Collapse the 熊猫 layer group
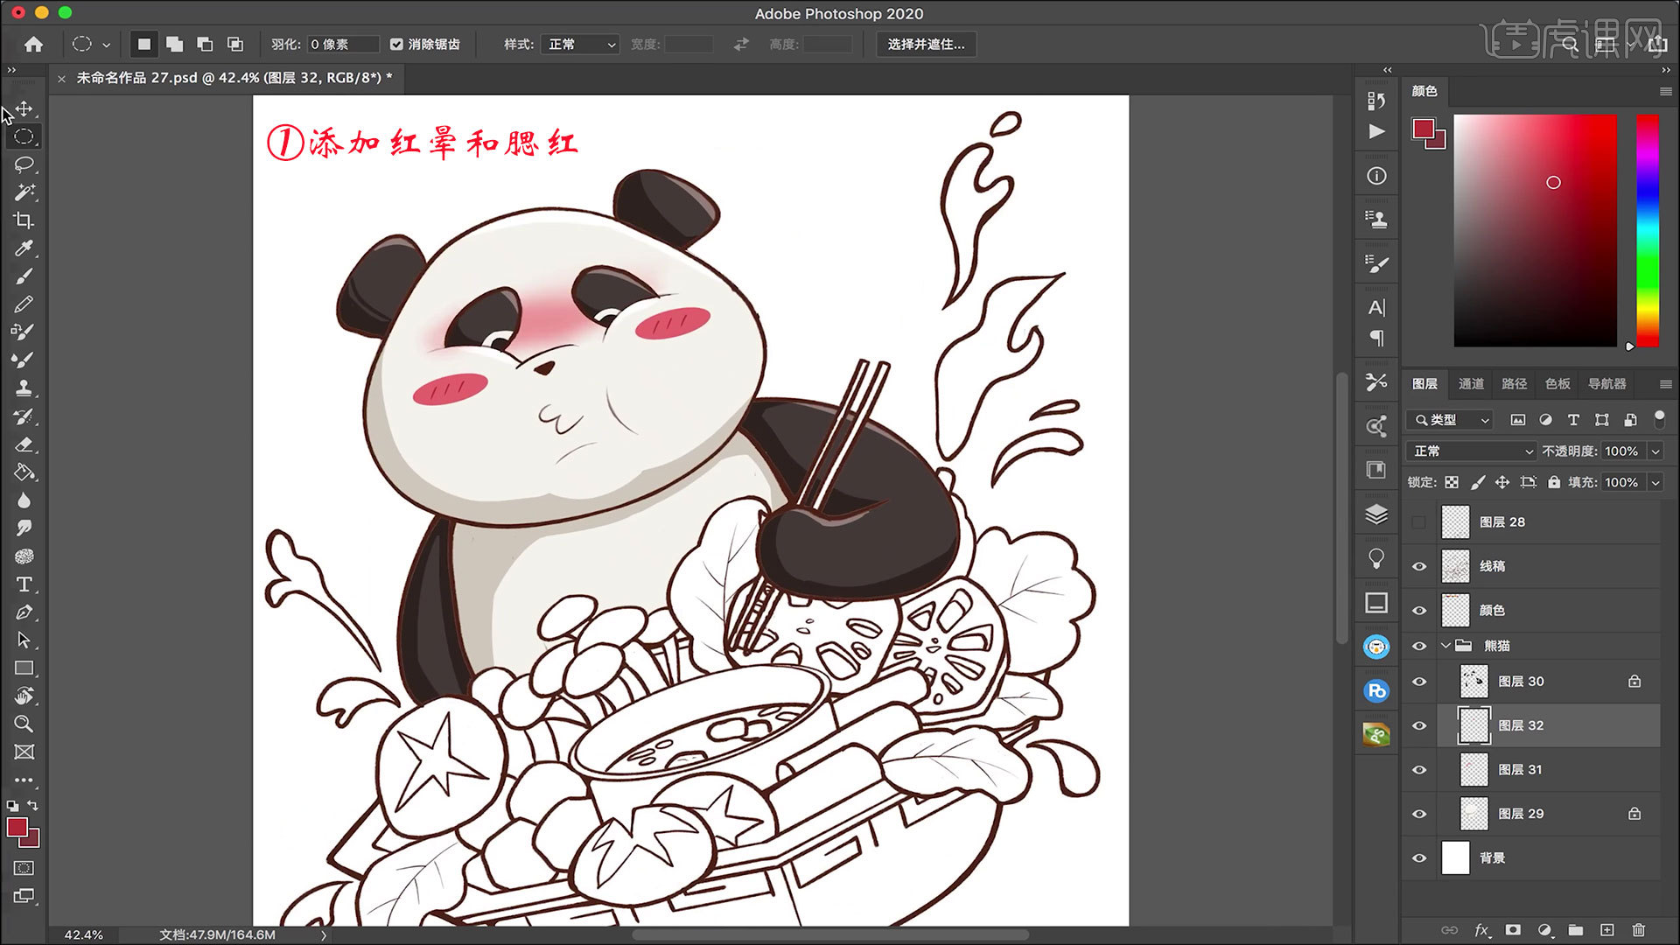The height and width of the screenshot is (945, 1680). (1445, 646)
